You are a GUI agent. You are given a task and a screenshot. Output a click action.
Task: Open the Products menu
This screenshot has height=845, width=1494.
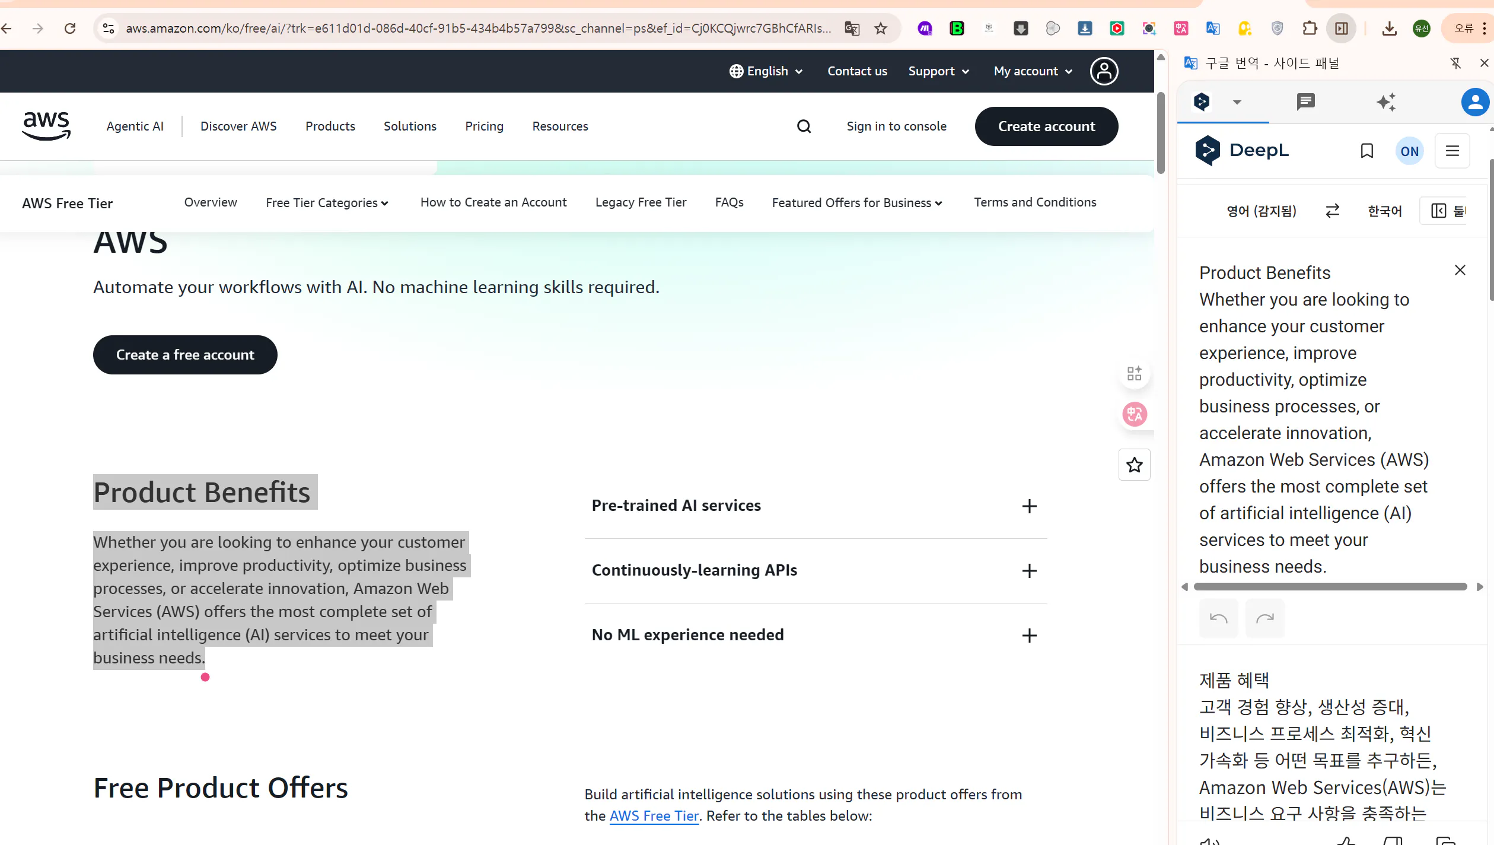pos(330,126)
